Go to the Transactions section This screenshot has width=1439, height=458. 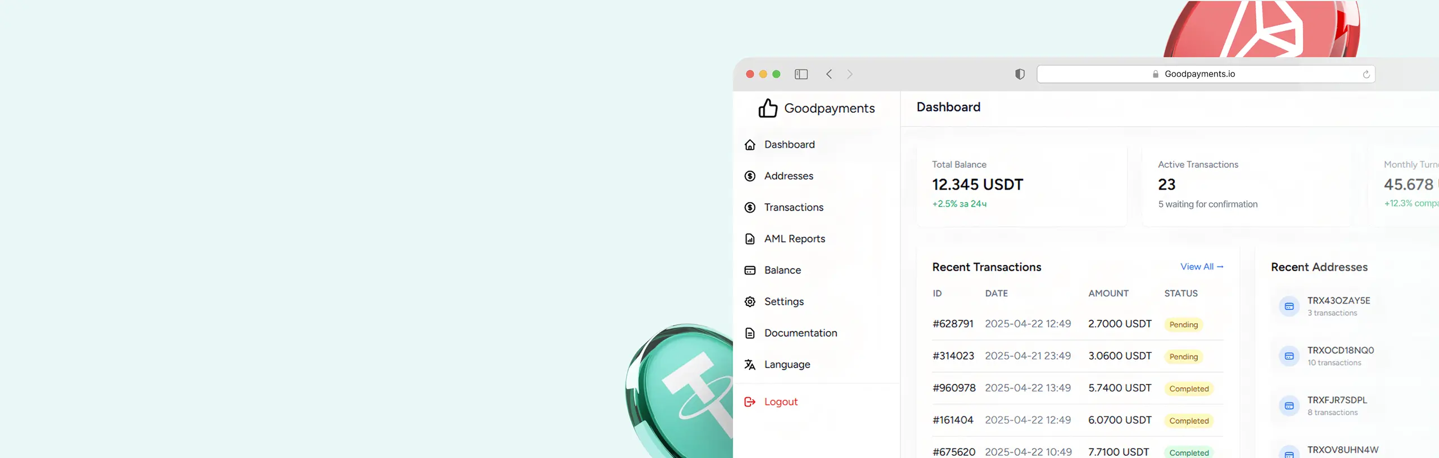[793, 208]
